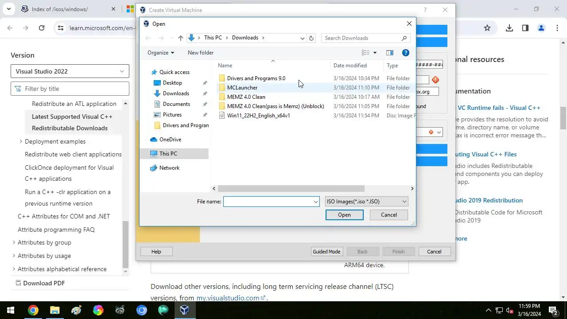Click the horizontal scrollbar in file list
Image resolution: width=567 pixels, height=319 pixels.
pyautogui.click(x=291, y=189)
